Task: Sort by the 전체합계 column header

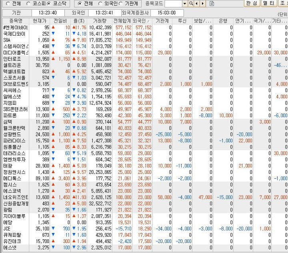Action: pos(122,21)
